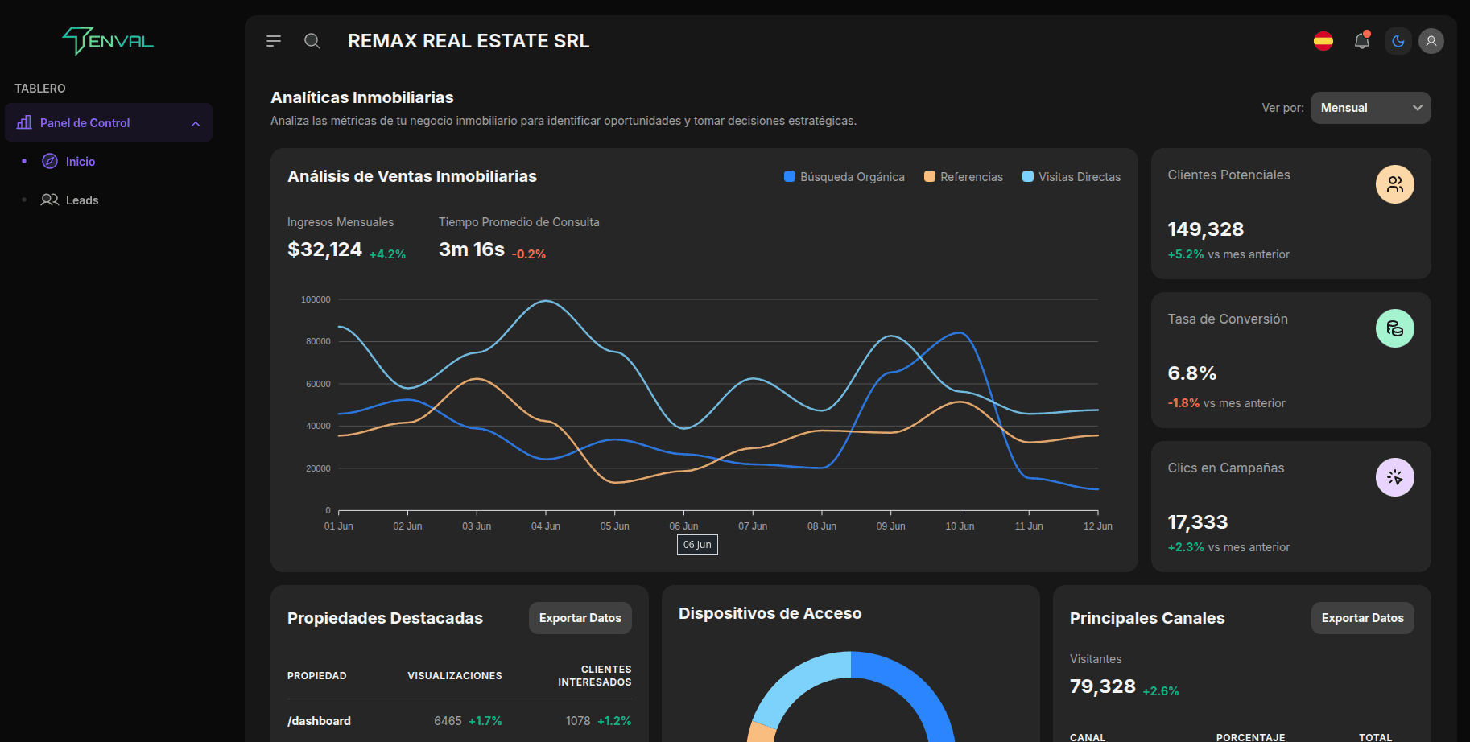
Task: Click the 06 Jun marker below the chart
Action: pos(696,545)
